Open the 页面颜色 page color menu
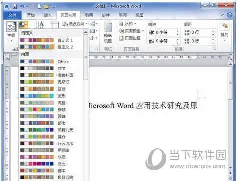 pyautogui.click(x=131, y=31)
